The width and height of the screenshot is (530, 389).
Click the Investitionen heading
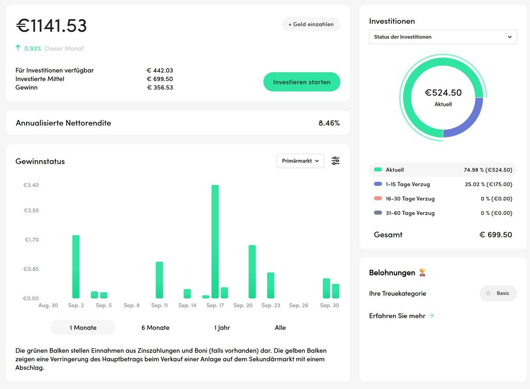(392, 21)
